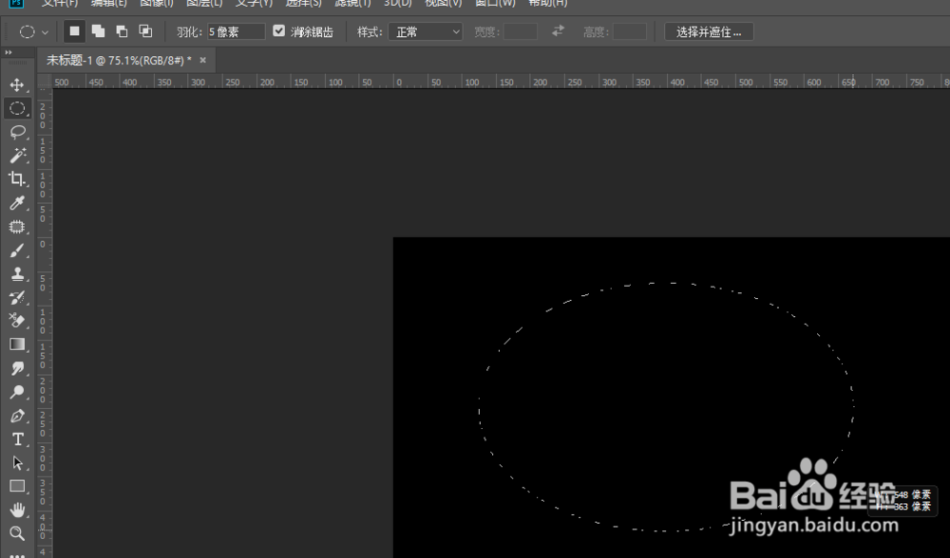Select the Brush tool
This screenshot has width=950, height=558.
[17, 250]
